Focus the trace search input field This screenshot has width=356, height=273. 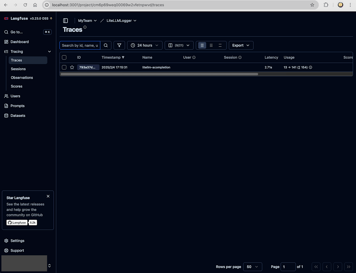80,45
